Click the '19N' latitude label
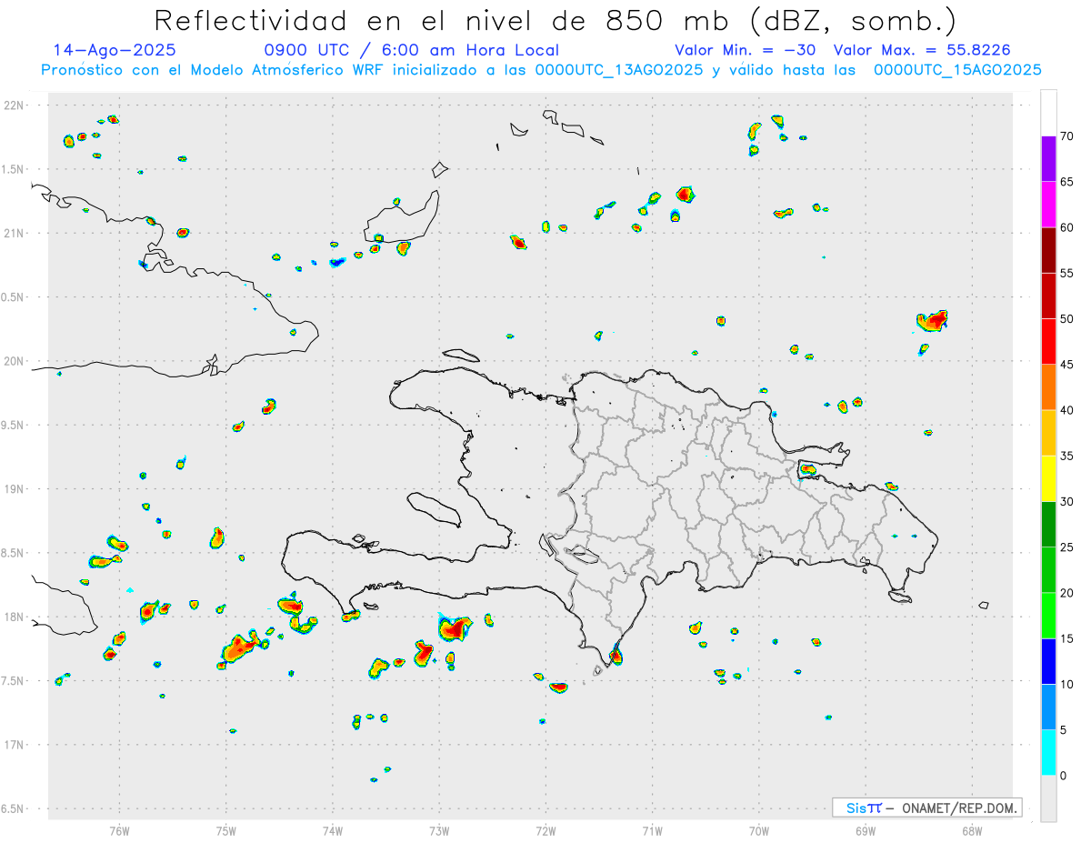This screenshot has width=1091, height=843. click(x=15, y=489)
